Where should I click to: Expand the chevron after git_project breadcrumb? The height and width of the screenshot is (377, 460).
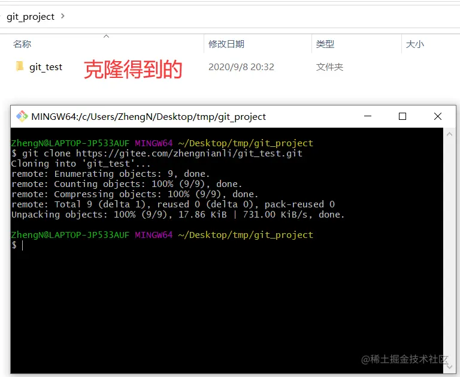click(62, 16)
